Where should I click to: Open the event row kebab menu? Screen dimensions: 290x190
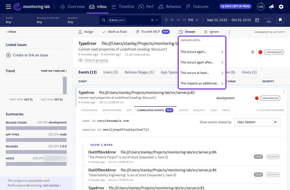click(x=284, y=92)
